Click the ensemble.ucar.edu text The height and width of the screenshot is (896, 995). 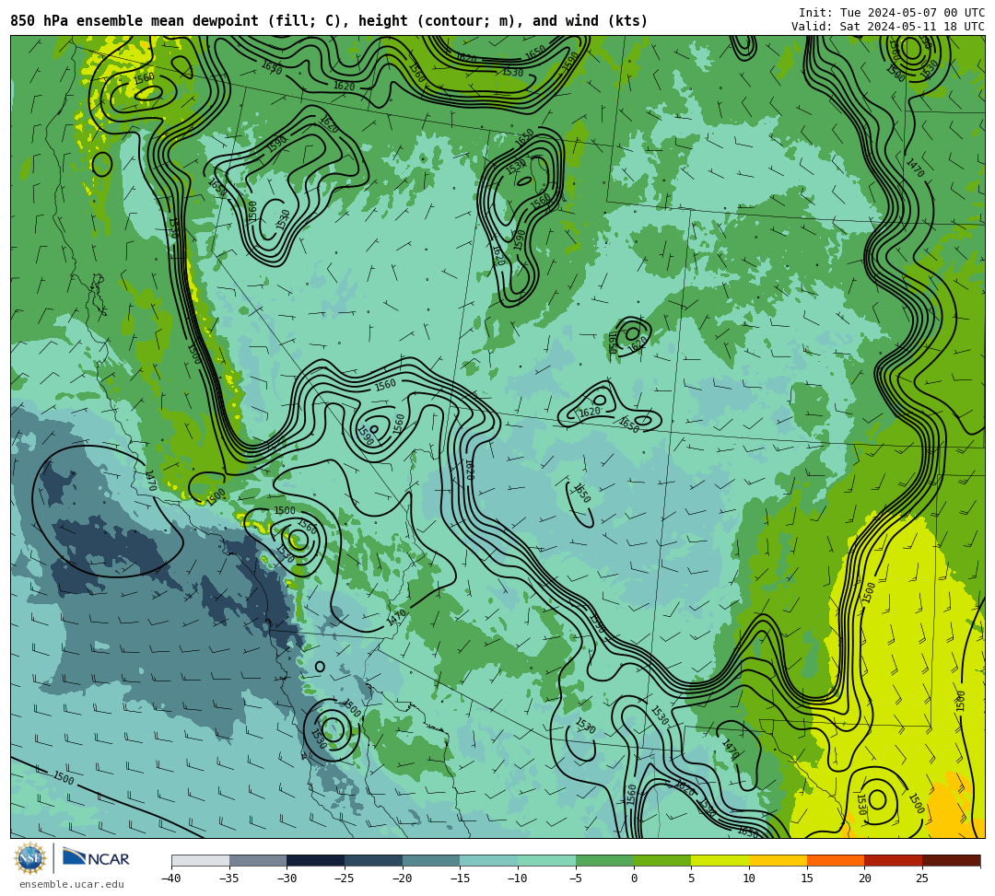point(72,884)
